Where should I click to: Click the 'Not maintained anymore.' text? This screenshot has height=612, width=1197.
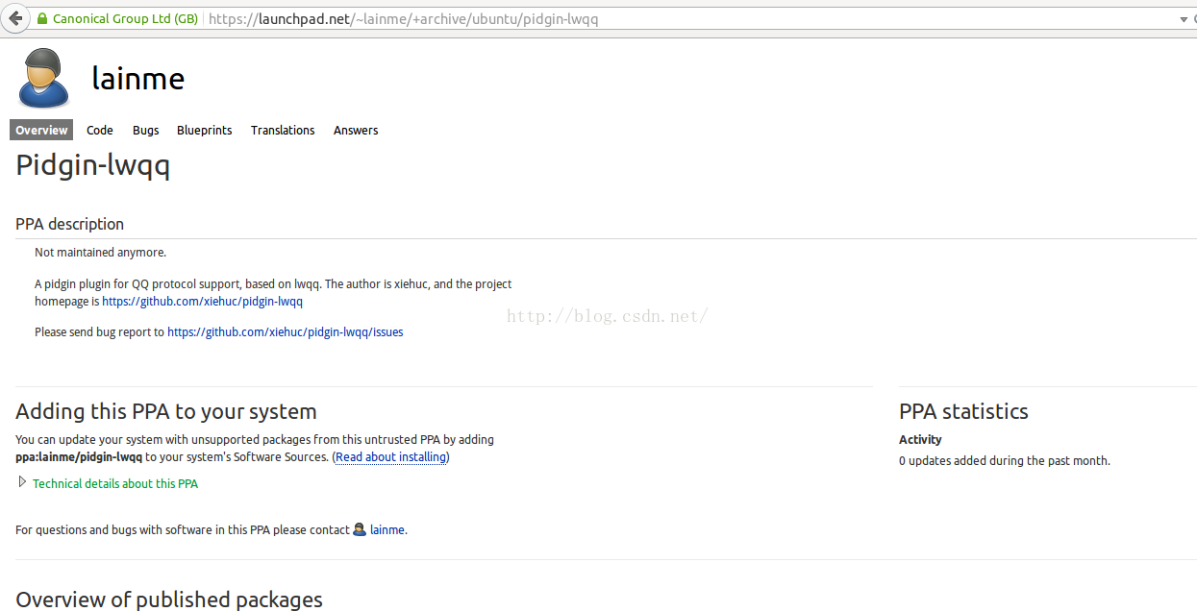point(100,253)
